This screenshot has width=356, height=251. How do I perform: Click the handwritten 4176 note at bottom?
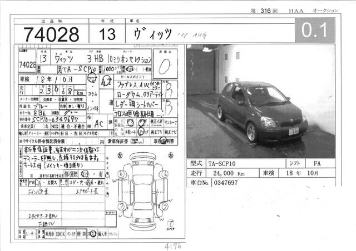click(x=173, y=247)
